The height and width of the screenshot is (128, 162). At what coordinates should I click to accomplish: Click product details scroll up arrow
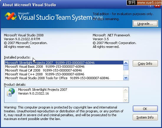126,90
